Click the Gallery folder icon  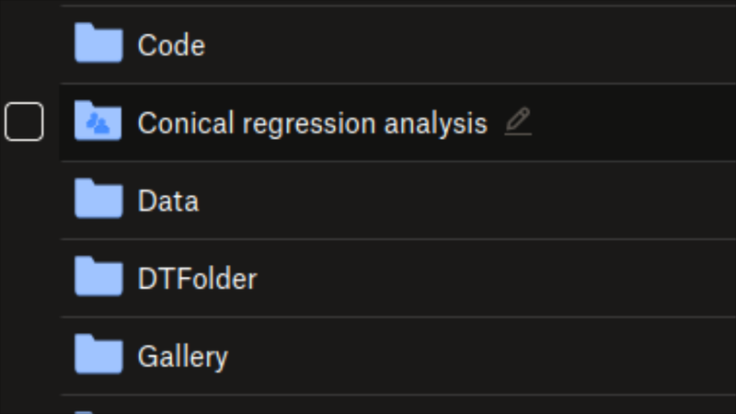98,355
